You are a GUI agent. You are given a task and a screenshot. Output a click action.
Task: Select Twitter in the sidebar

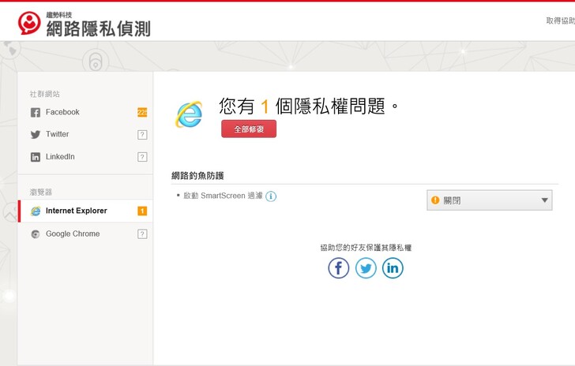85,134
